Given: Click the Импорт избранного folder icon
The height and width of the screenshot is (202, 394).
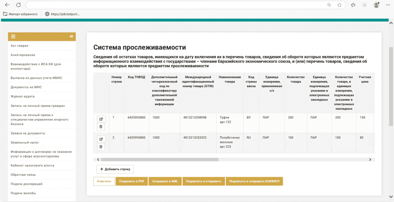Looking at the screenshot, I should pos(5,14).
